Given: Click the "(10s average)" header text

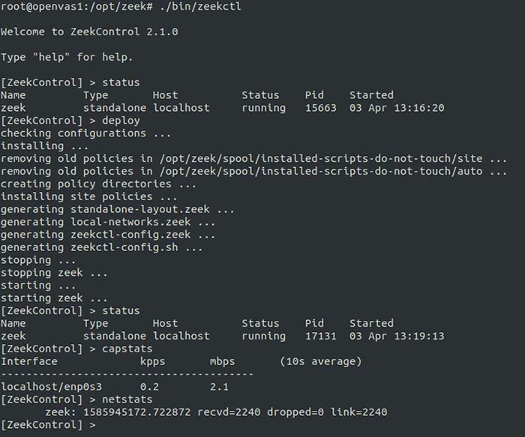Looking at the screenshot, I should tap(321, 361).
